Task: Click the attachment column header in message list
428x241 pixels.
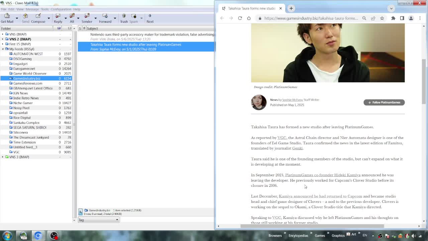Action: click(84, 28)
